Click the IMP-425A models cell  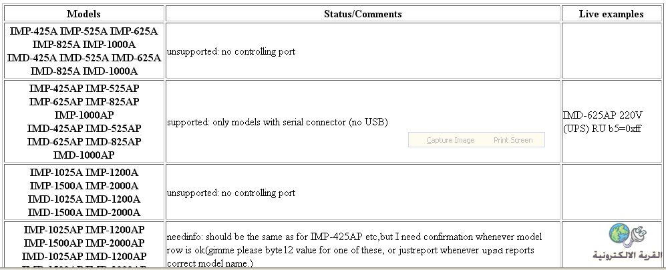point(84,51)
